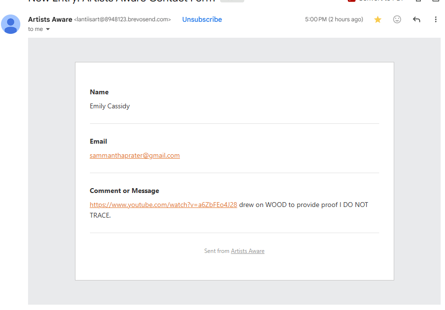Click the red Save as PDF icon

[x=351, y=1]
